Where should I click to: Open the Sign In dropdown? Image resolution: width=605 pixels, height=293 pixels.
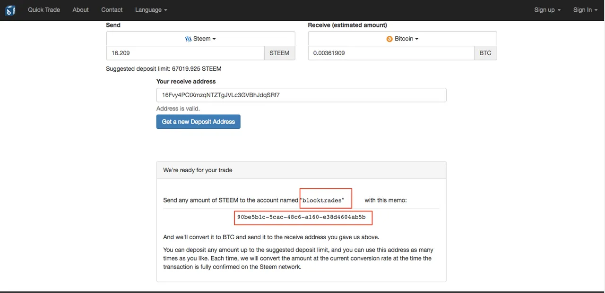(585, 9)
